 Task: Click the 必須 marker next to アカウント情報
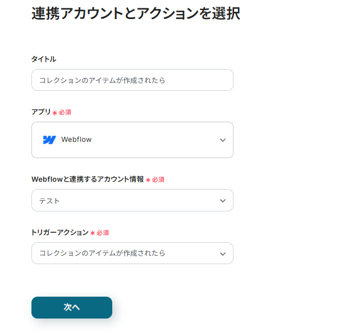158,179
